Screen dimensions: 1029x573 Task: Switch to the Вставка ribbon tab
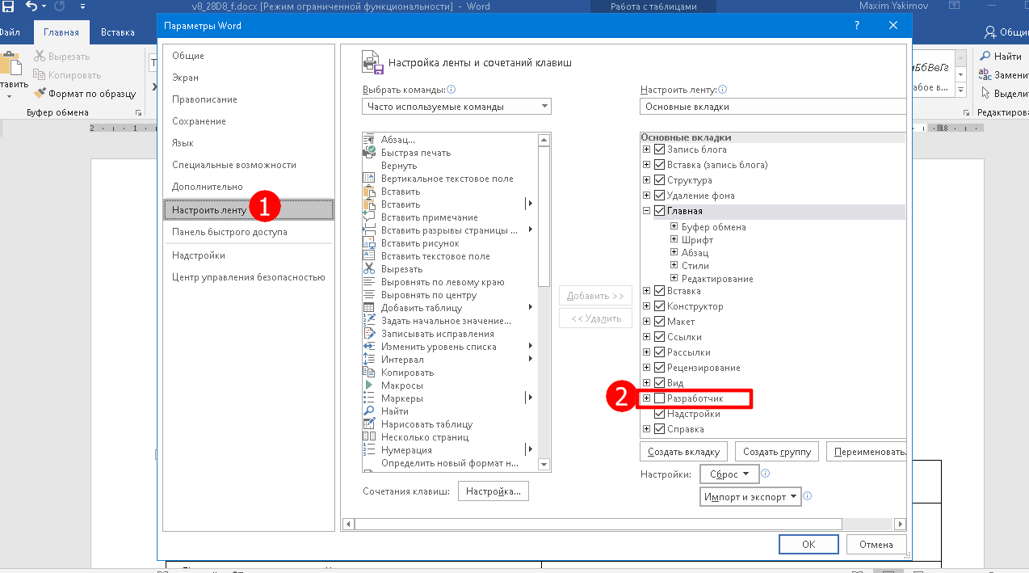point(118,33)
